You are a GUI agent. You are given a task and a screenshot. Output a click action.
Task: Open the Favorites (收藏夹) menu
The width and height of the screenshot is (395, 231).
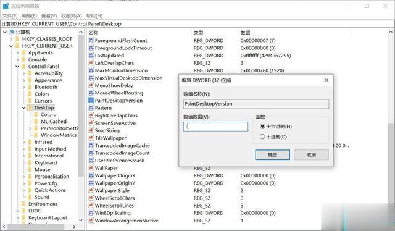click(72, 15)
